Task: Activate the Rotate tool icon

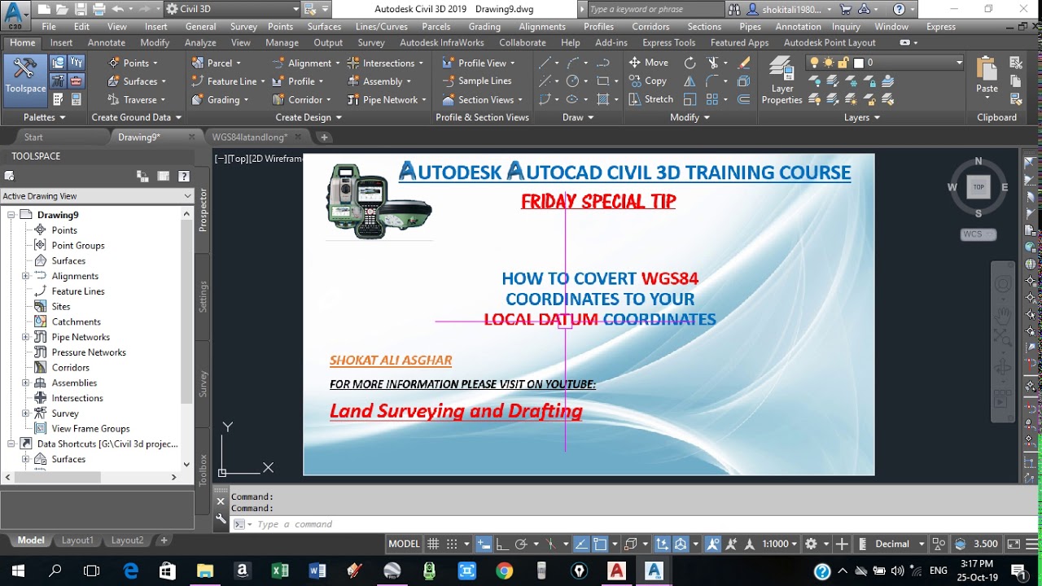Action: click(x=690, y=63)
